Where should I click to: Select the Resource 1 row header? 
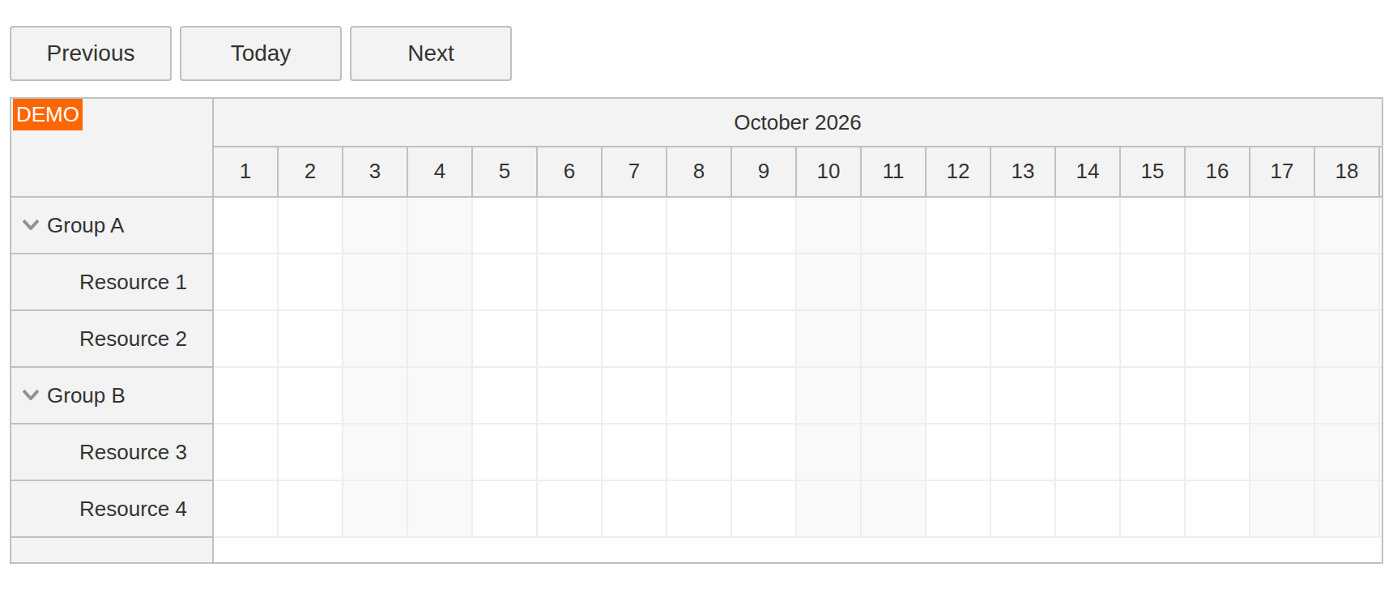(112, 282)
